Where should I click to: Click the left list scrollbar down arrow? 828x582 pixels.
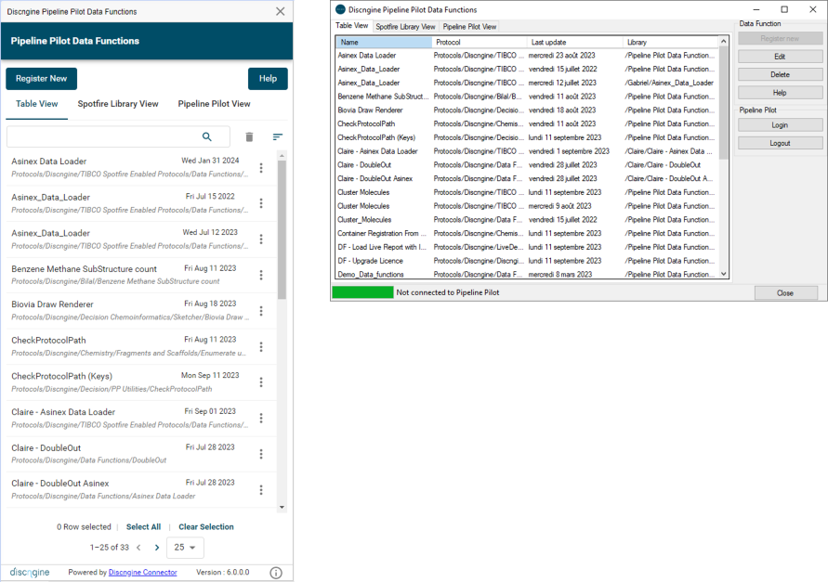click(282, 507)
